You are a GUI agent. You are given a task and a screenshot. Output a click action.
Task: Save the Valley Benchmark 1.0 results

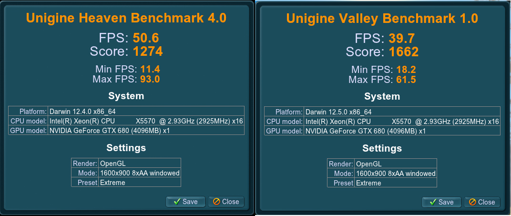pos(441,202)
